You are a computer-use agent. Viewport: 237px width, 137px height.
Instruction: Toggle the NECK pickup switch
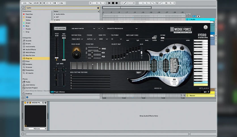[x=86, y=53]
